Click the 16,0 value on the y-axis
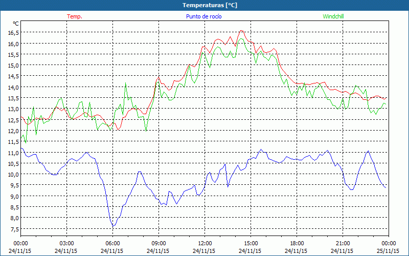This screenshot has width=409, height=256. [x=14, y=44]
